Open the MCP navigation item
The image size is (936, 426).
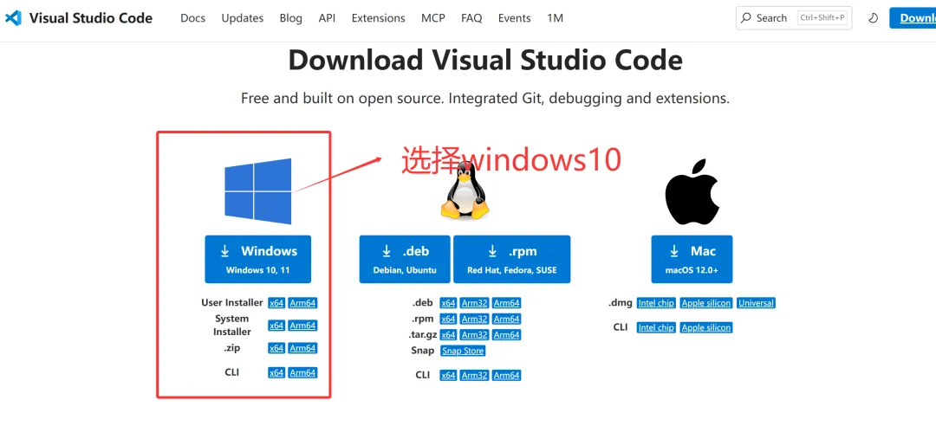pyautogui.click(x=432, y=18)
